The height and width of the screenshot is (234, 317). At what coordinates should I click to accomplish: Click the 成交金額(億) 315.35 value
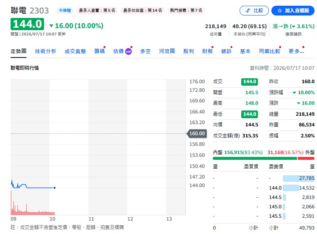tap(250, 135)
